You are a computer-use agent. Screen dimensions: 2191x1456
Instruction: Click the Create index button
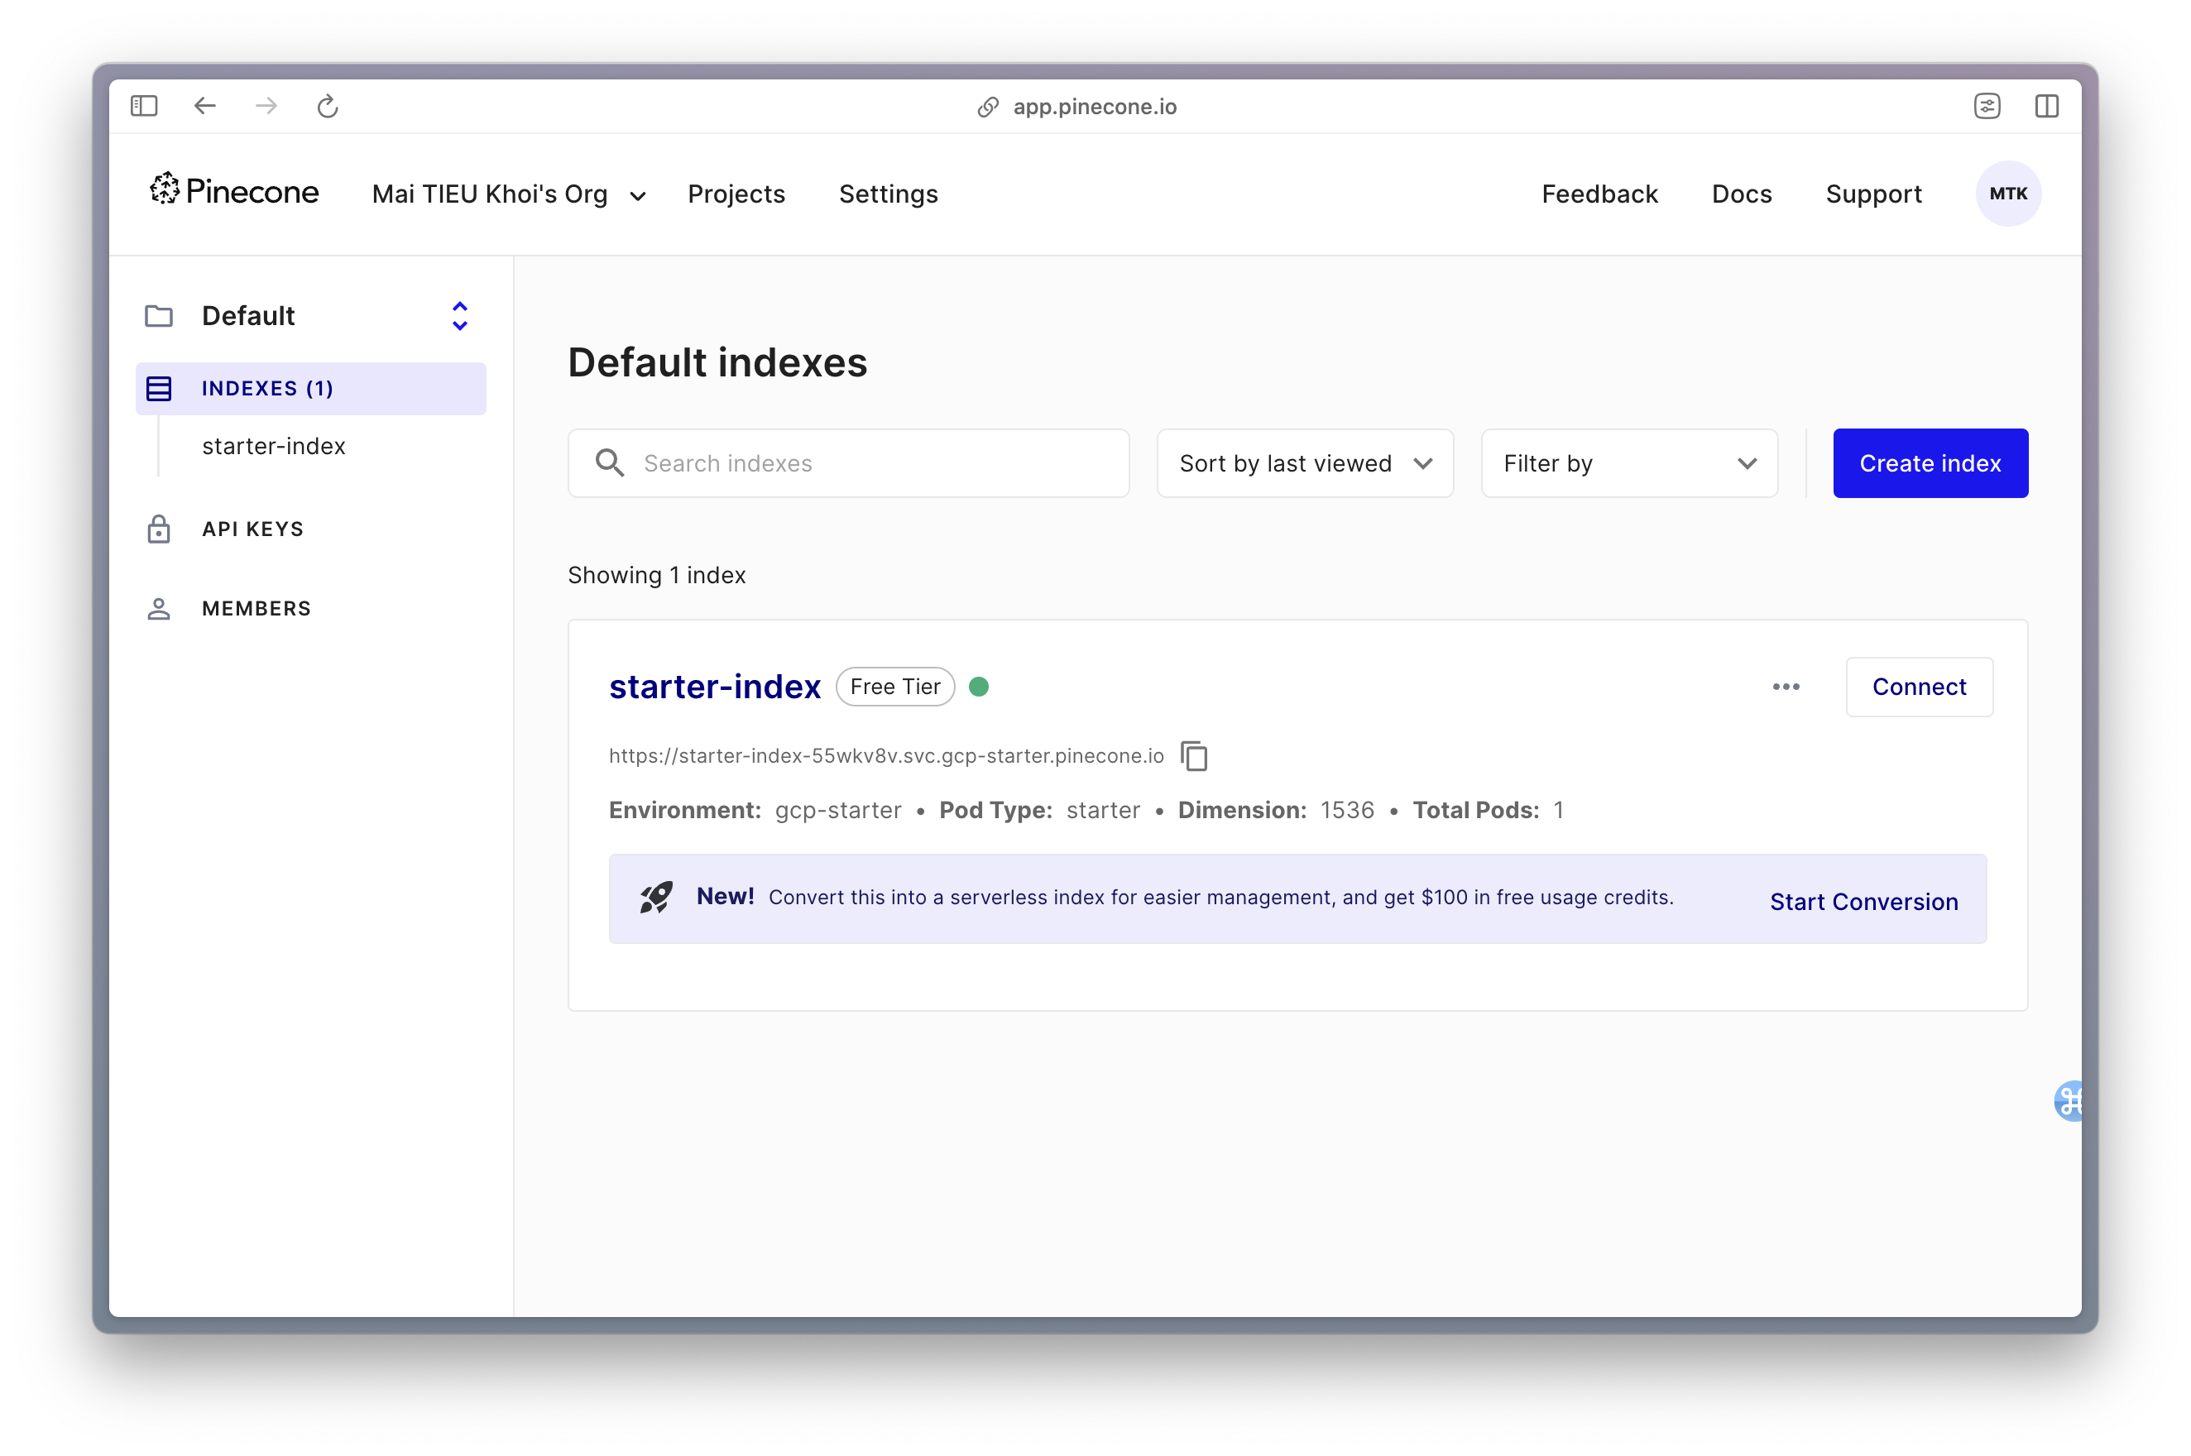click(x=1929, y=463)
